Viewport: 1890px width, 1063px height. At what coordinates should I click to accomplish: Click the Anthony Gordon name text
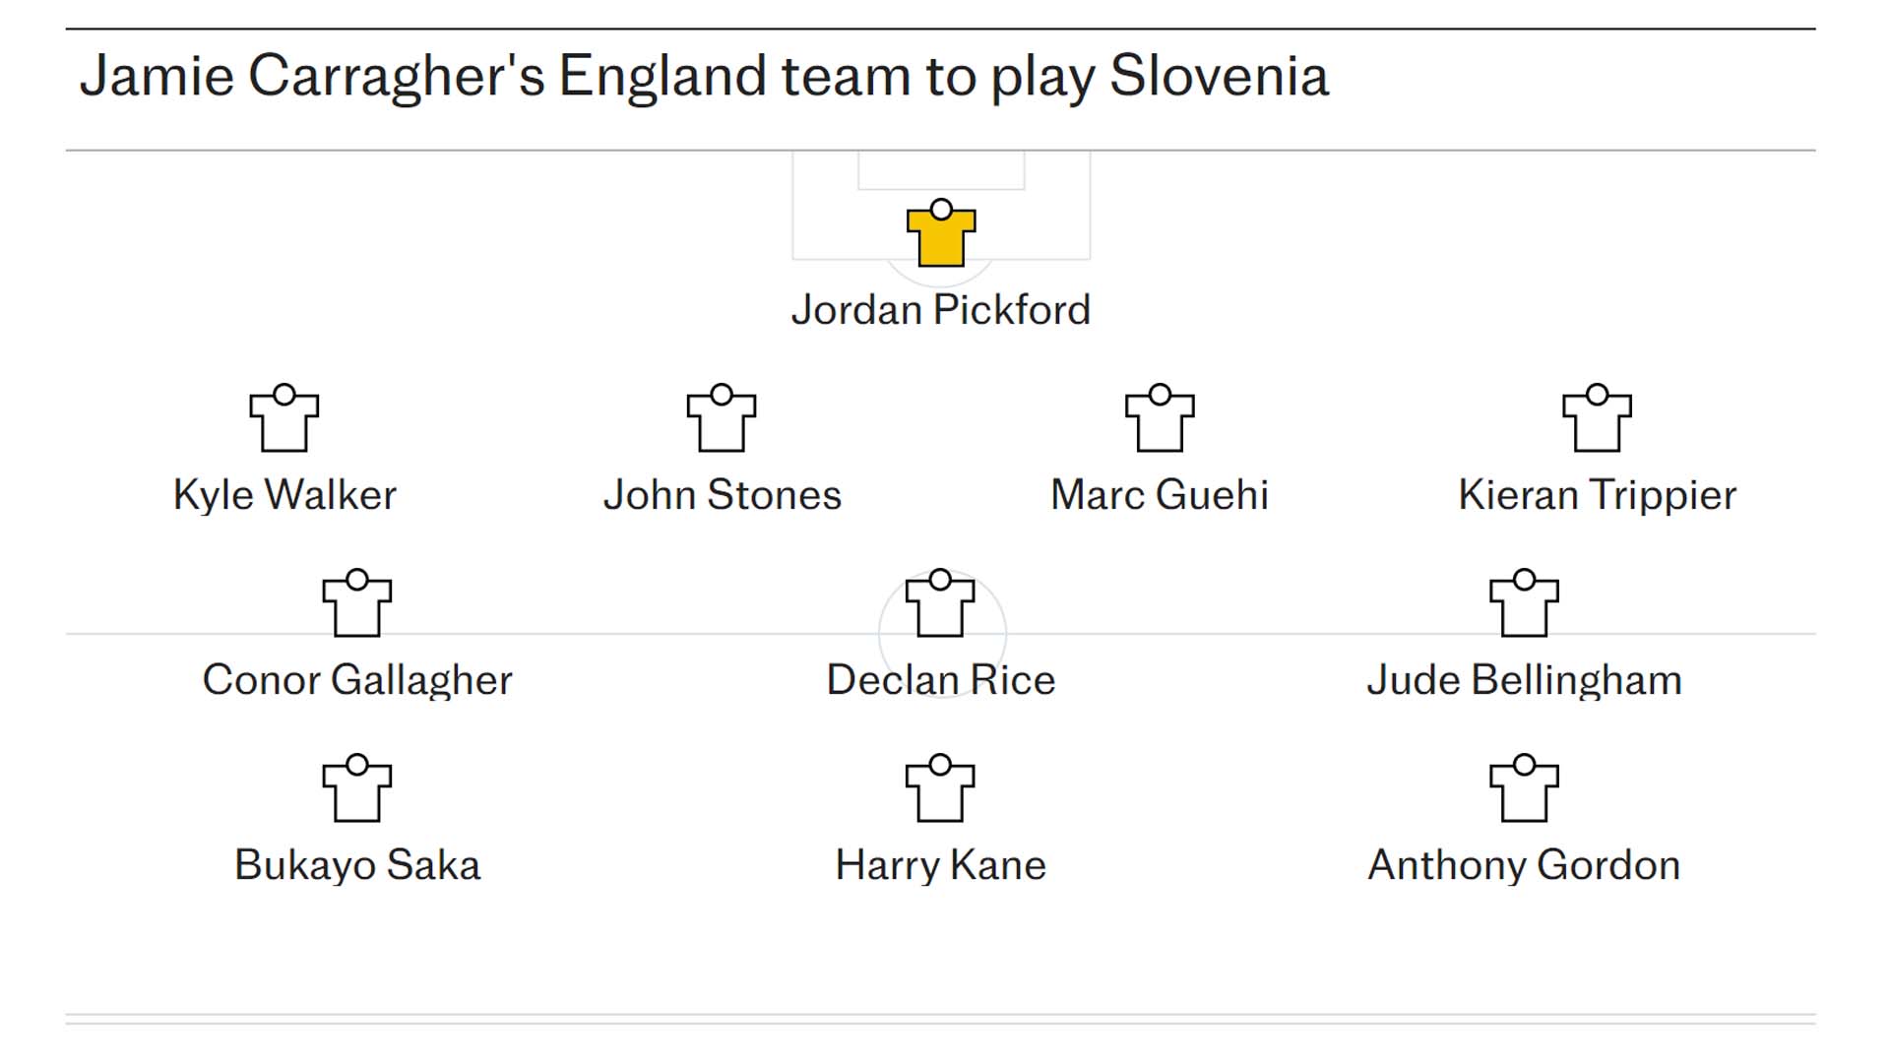point(1524,865)
